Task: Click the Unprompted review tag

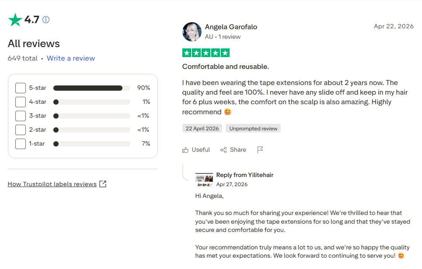Action: pos(253,129)
